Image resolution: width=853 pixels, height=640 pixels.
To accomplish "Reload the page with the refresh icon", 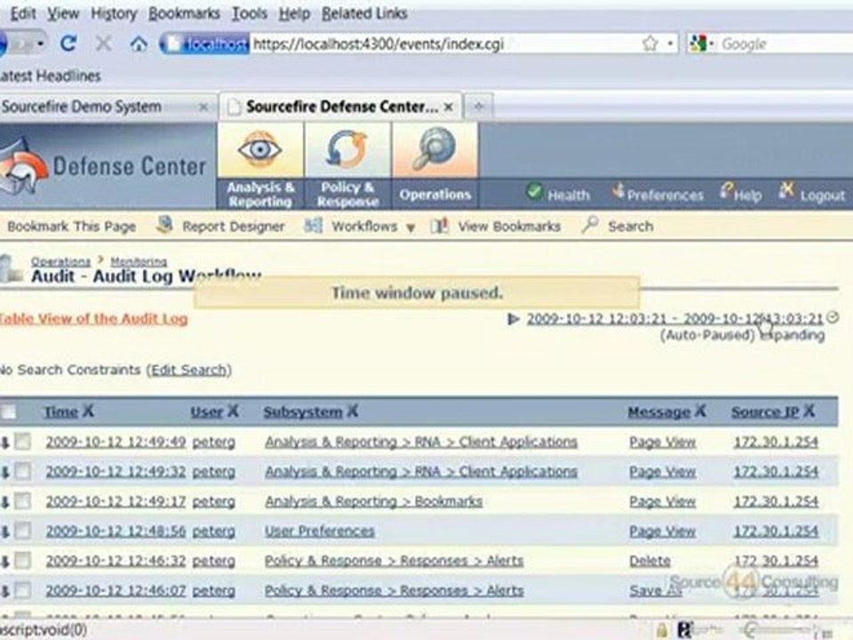I will 68,43.
